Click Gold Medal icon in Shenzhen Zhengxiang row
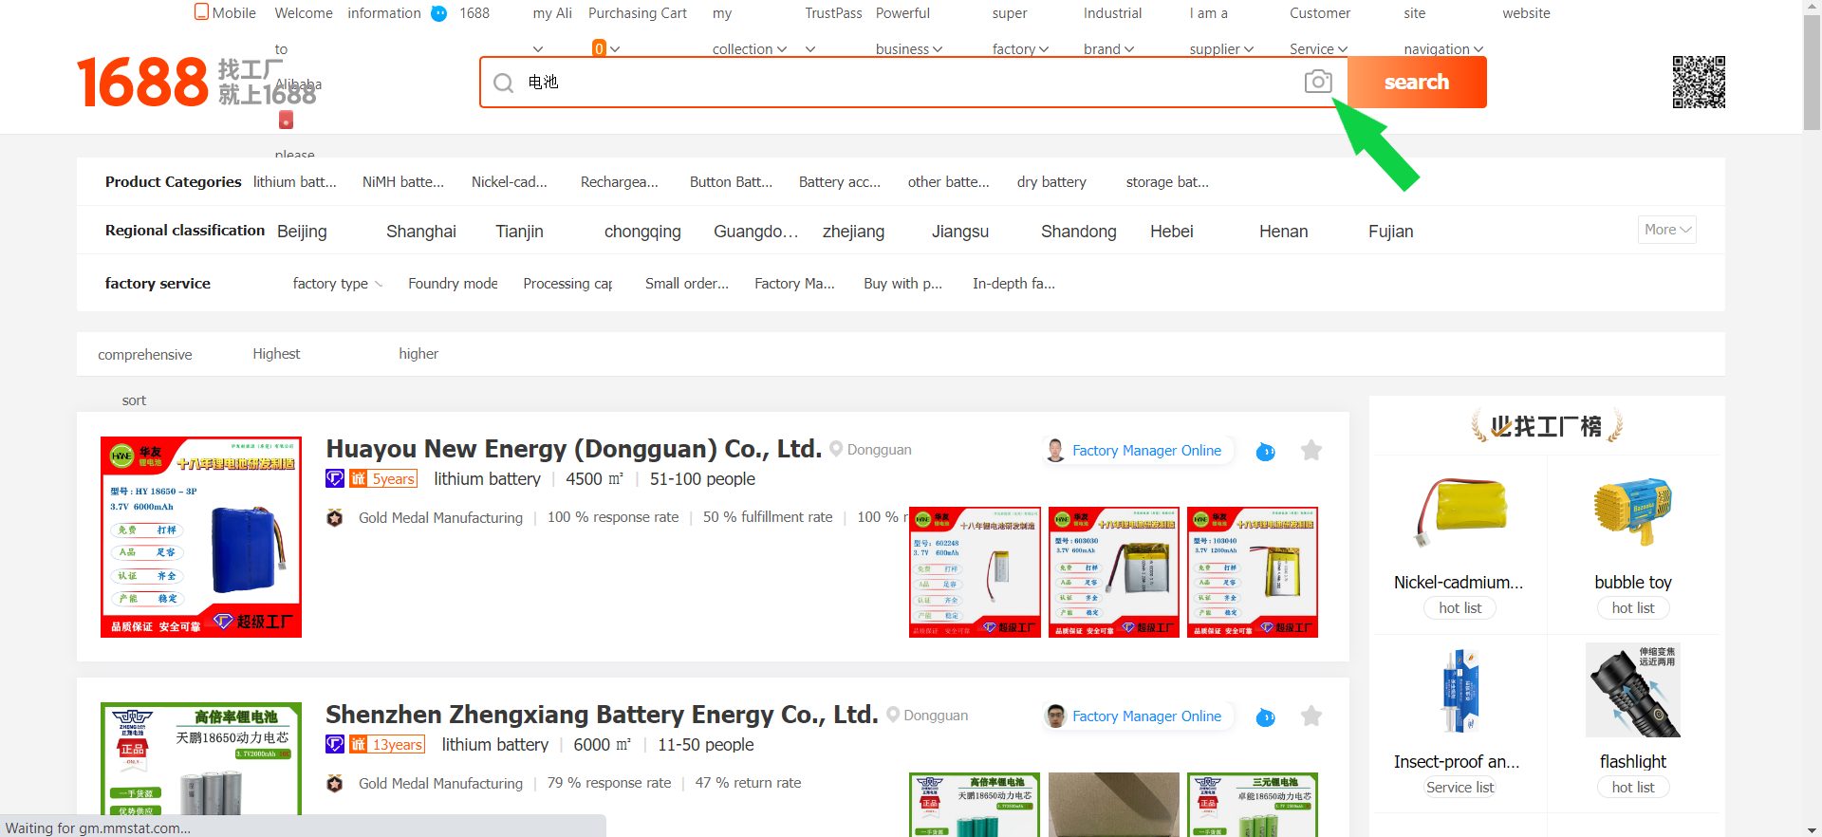The image size is (1822, 837). coord(335,784)
